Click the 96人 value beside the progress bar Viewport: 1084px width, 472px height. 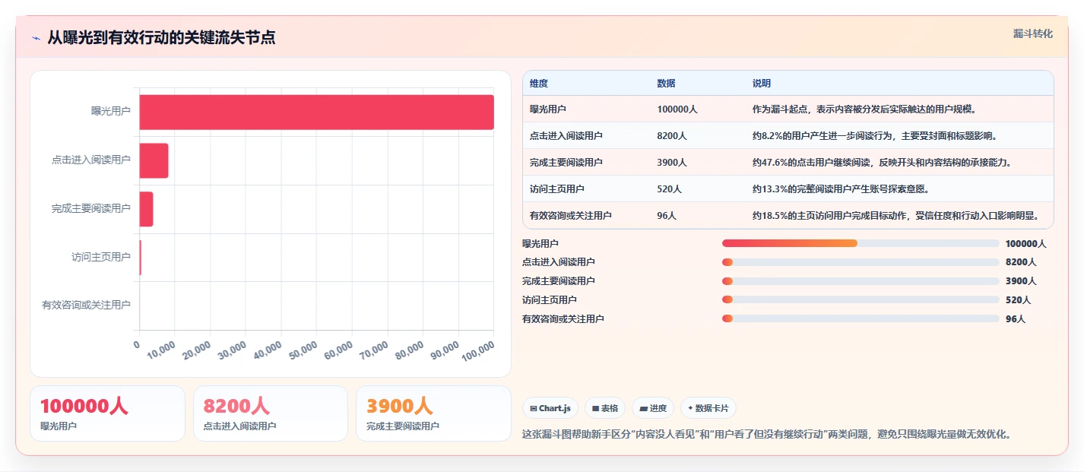point(1015,319)
